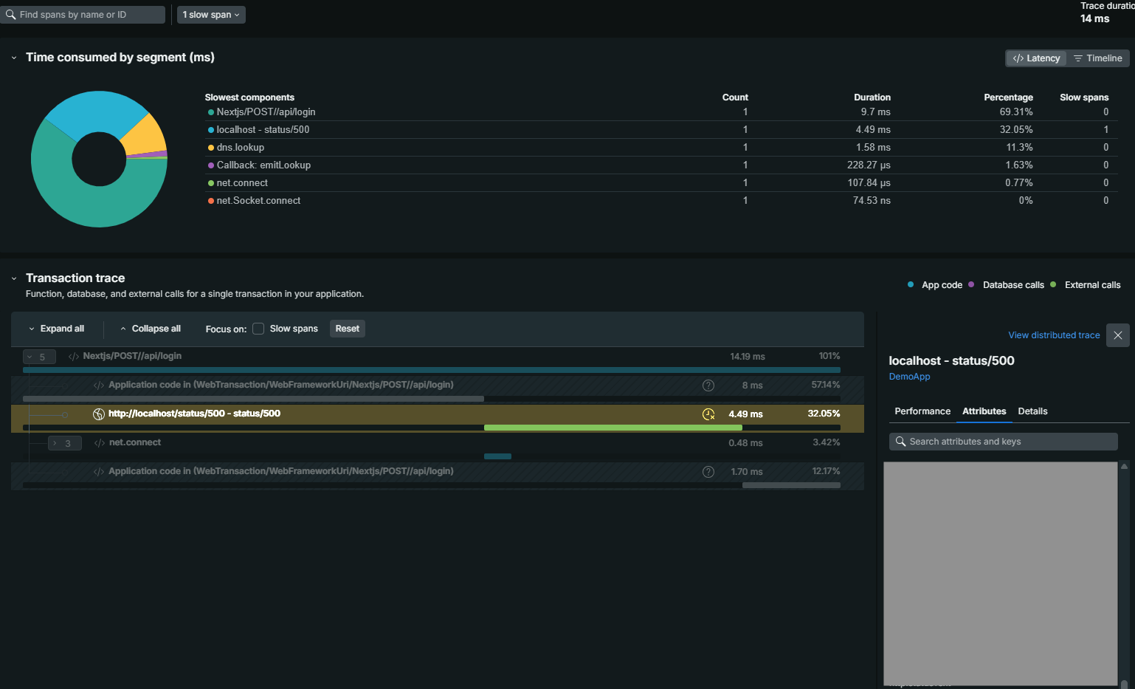The image size is (1135, 689).
Task: Click the Count column header
Action: pyautogui.click(x=735, y=97)
